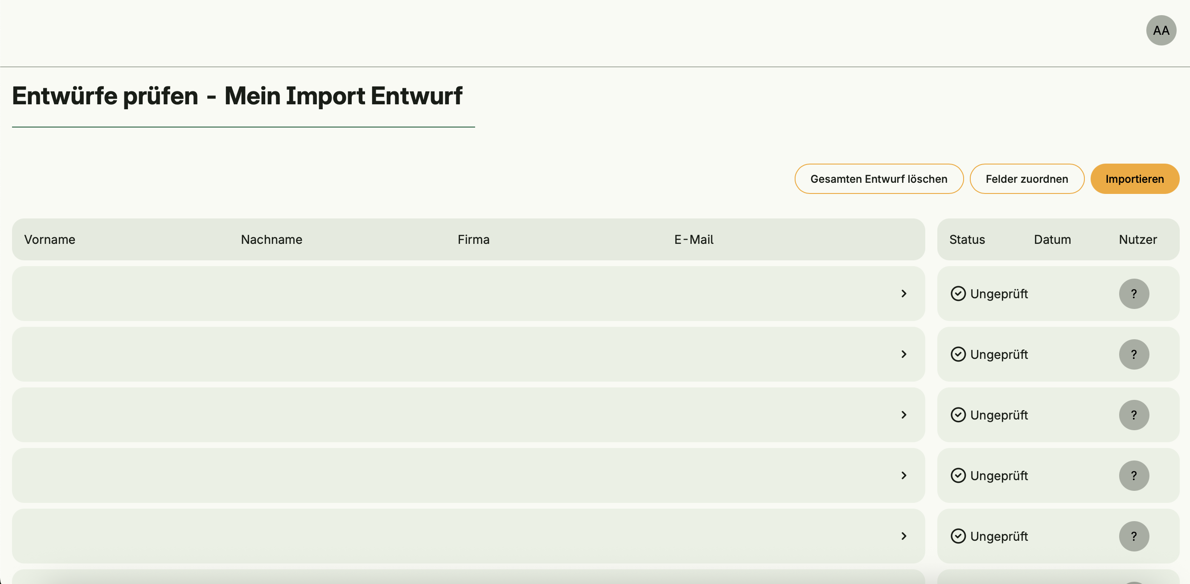Expand the fifth draft row chevron
The image size is (1190, 584).
pyautogui.click(x=904, y=536)
